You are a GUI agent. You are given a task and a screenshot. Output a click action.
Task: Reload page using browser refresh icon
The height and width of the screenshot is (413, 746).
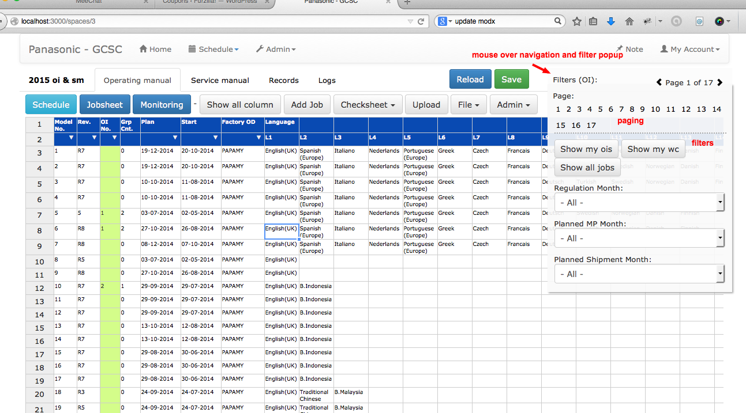coord(421,21)
